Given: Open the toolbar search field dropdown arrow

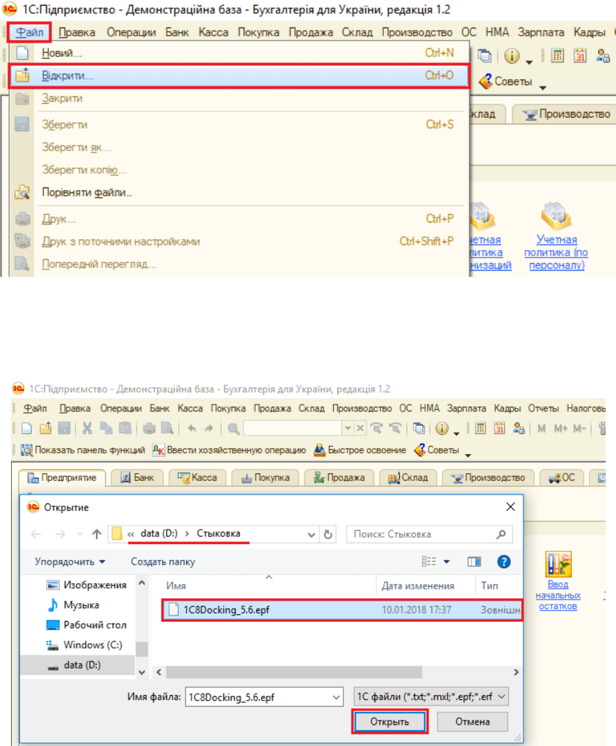Looking at the screenshot, I should coord(348,428).
